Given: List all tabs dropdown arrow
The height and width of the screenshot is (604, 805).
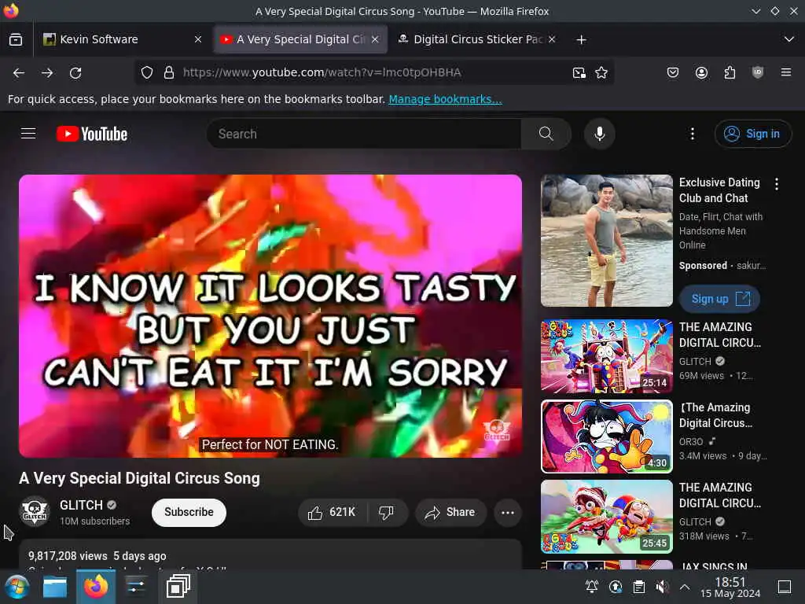Looking at the screenshot, I should click(x=789, y=39).
